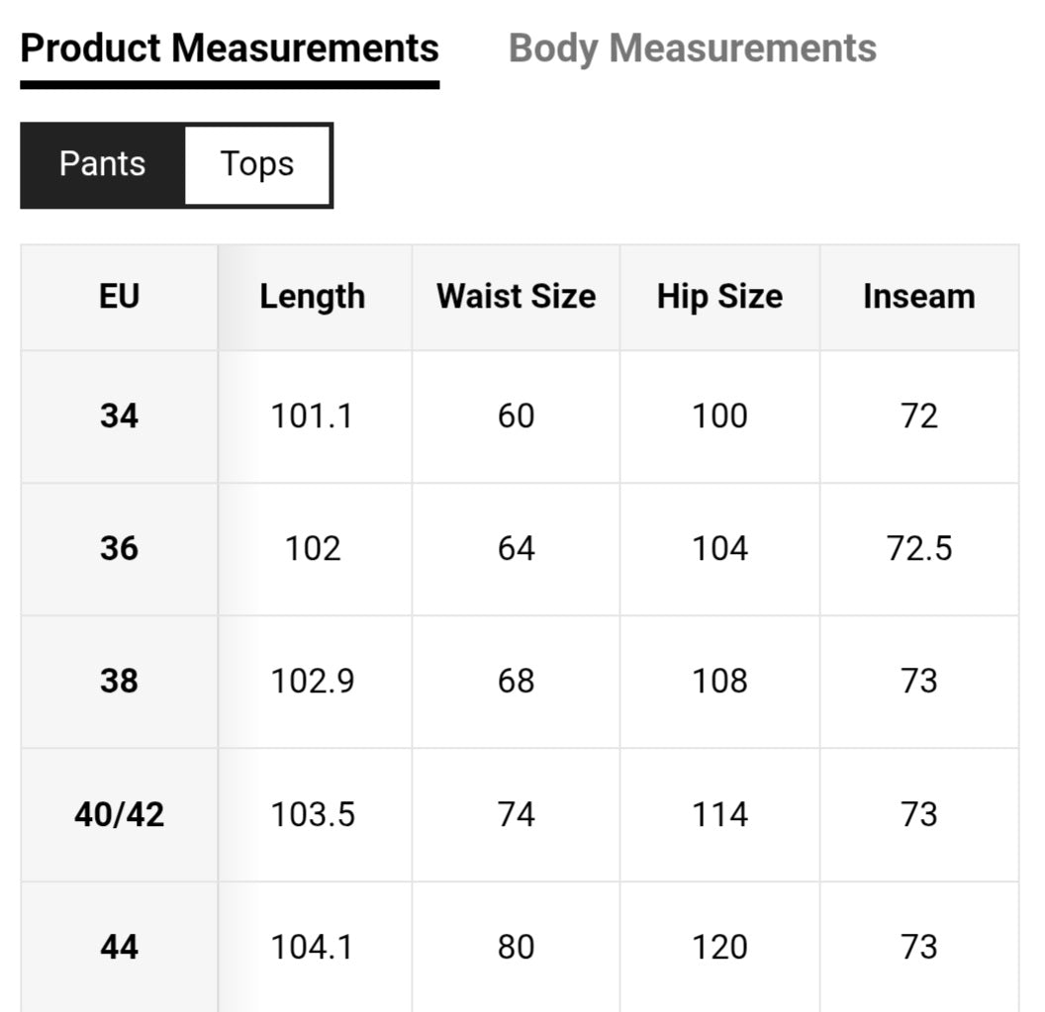The width and height of the screenshot is (1045, 1012).
Task: Click the Hip Size column header
Action: coord(719,297)
